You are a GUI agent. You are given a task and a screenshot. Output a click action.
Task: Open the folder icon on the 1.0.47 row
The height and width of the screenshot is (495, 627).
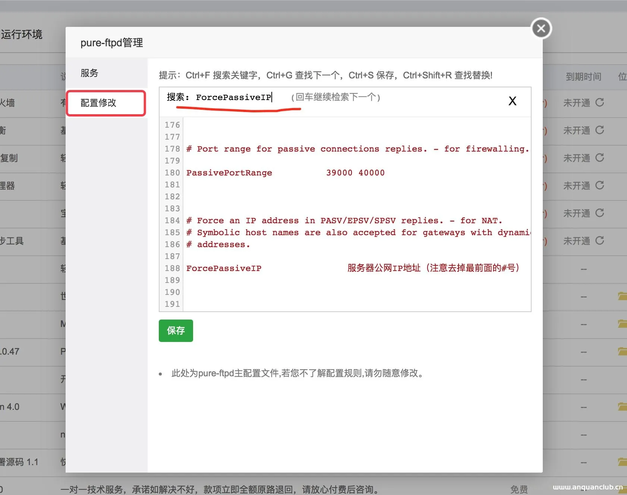[x=622, y=351]
